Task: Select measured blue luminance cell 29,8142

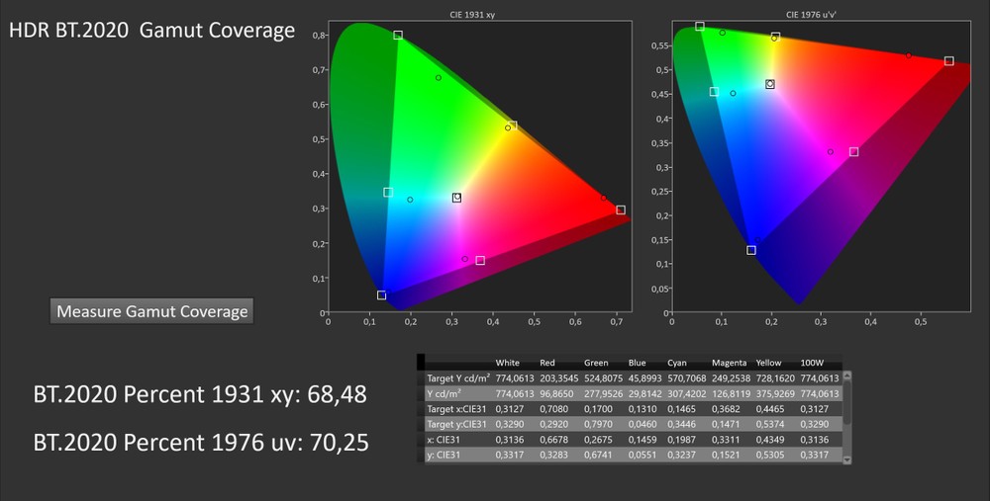Action: 645,394
